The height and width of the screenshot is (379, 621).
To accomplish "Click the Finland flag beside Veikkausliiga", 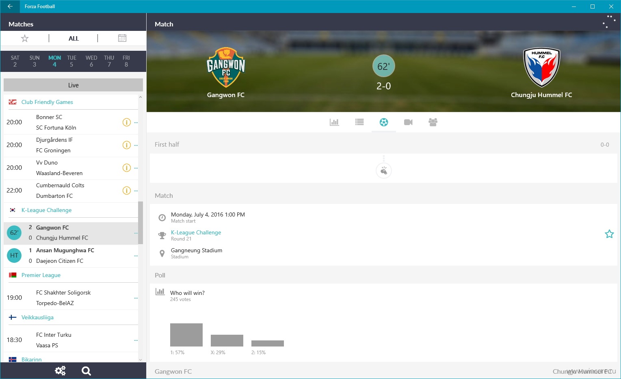I will (x=13, y=317).
